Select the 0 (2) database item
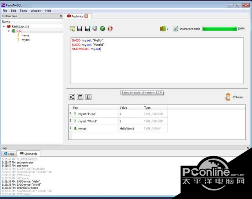 (20, 31)
